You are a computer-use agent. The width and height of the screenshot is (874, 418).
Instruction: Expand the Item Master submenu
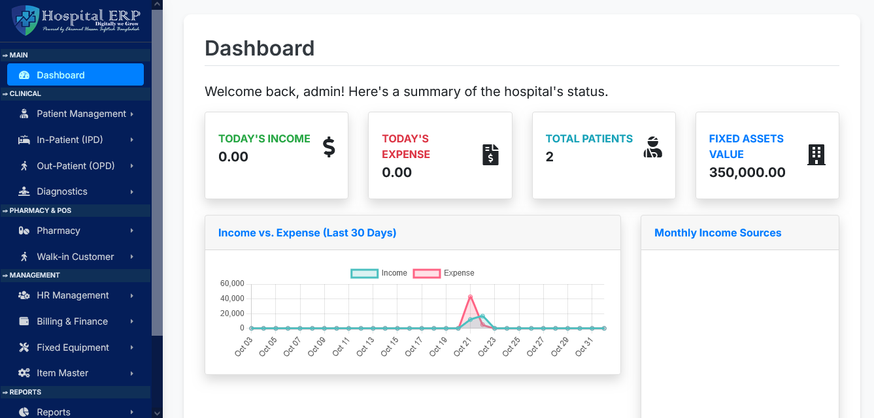[133, 373]
